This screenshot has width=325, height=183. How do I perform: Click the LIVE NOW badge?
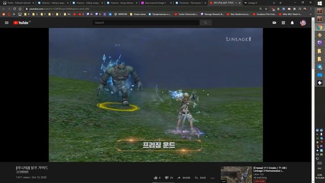click(x=259, y=181)
